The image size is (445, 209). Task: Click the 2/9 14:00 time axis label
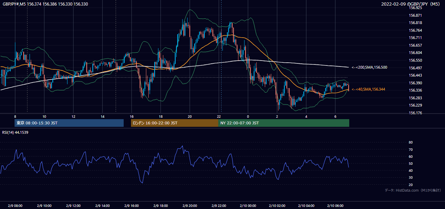point(102,206)
